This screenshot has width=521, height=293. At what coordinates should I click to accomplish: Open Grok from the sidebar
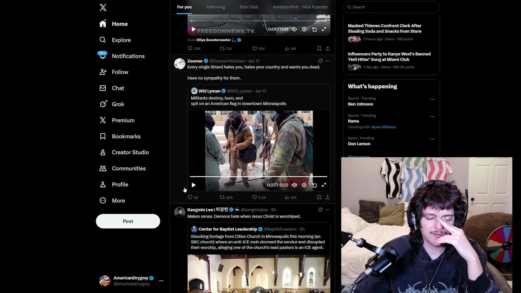click(x=112, y=104)
